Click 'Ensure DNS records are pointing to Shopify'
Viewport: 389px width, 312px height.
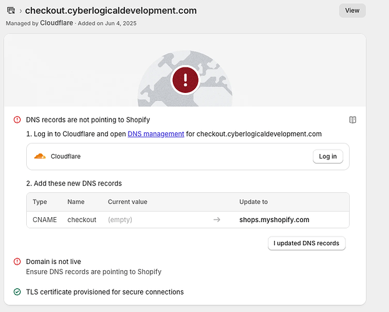point(94,272)
